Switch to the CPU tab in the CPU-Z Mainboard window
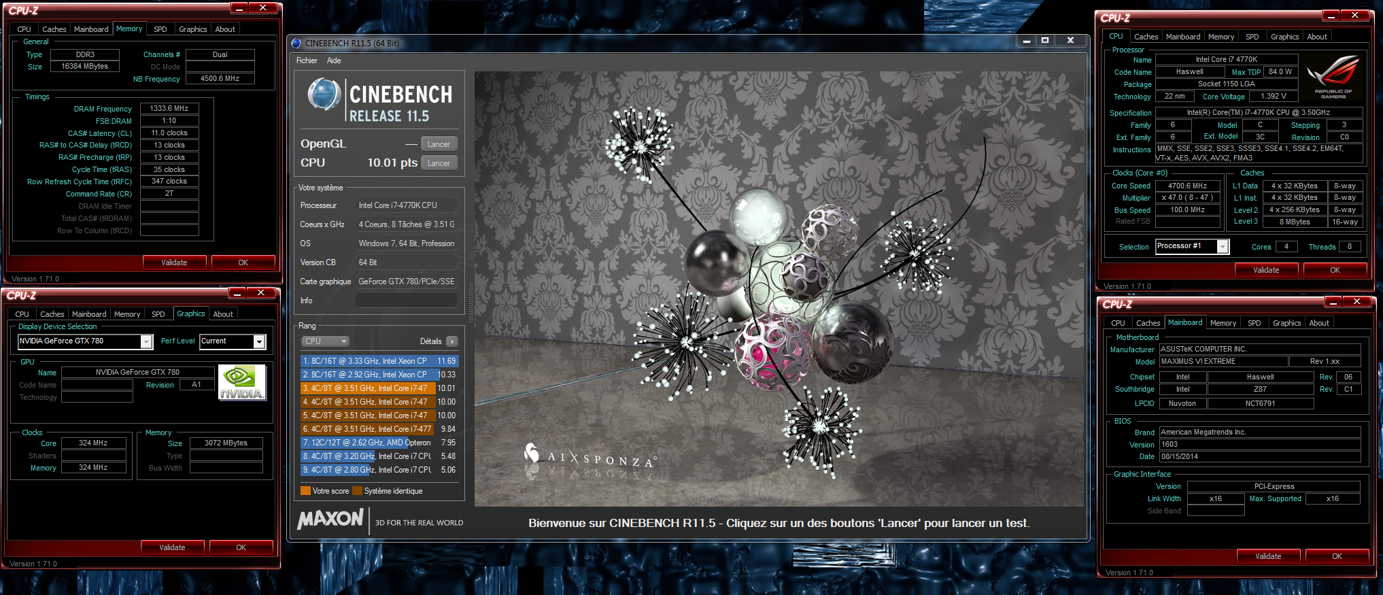This screenshot has height=595, width=1383. [1118, 323]
